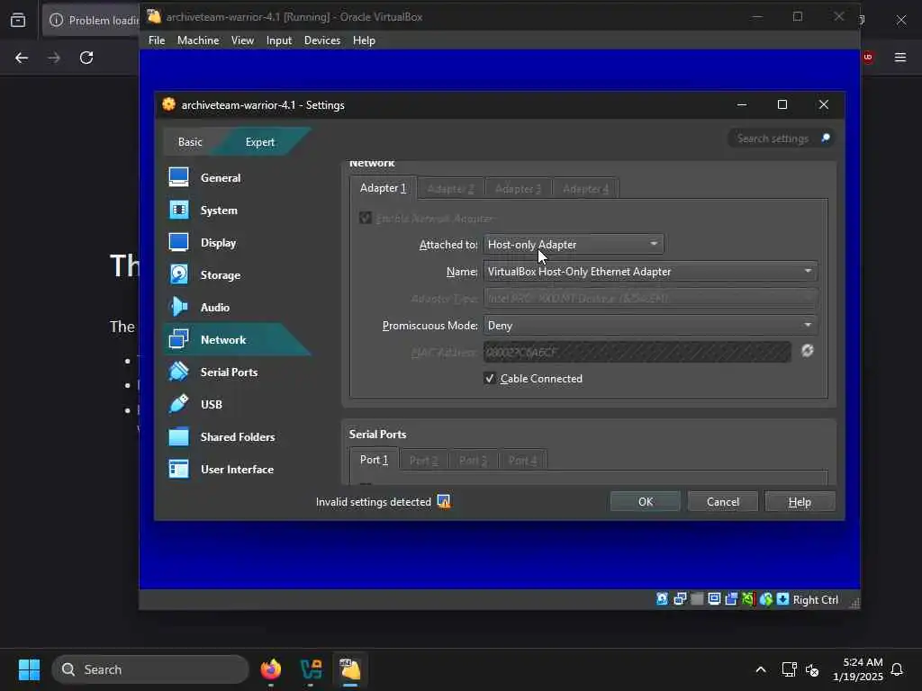Image resolution: width=922 pixels, height=691 pixels.
Task: Select the Port 3 serial tab
Action: pos(473,460)
